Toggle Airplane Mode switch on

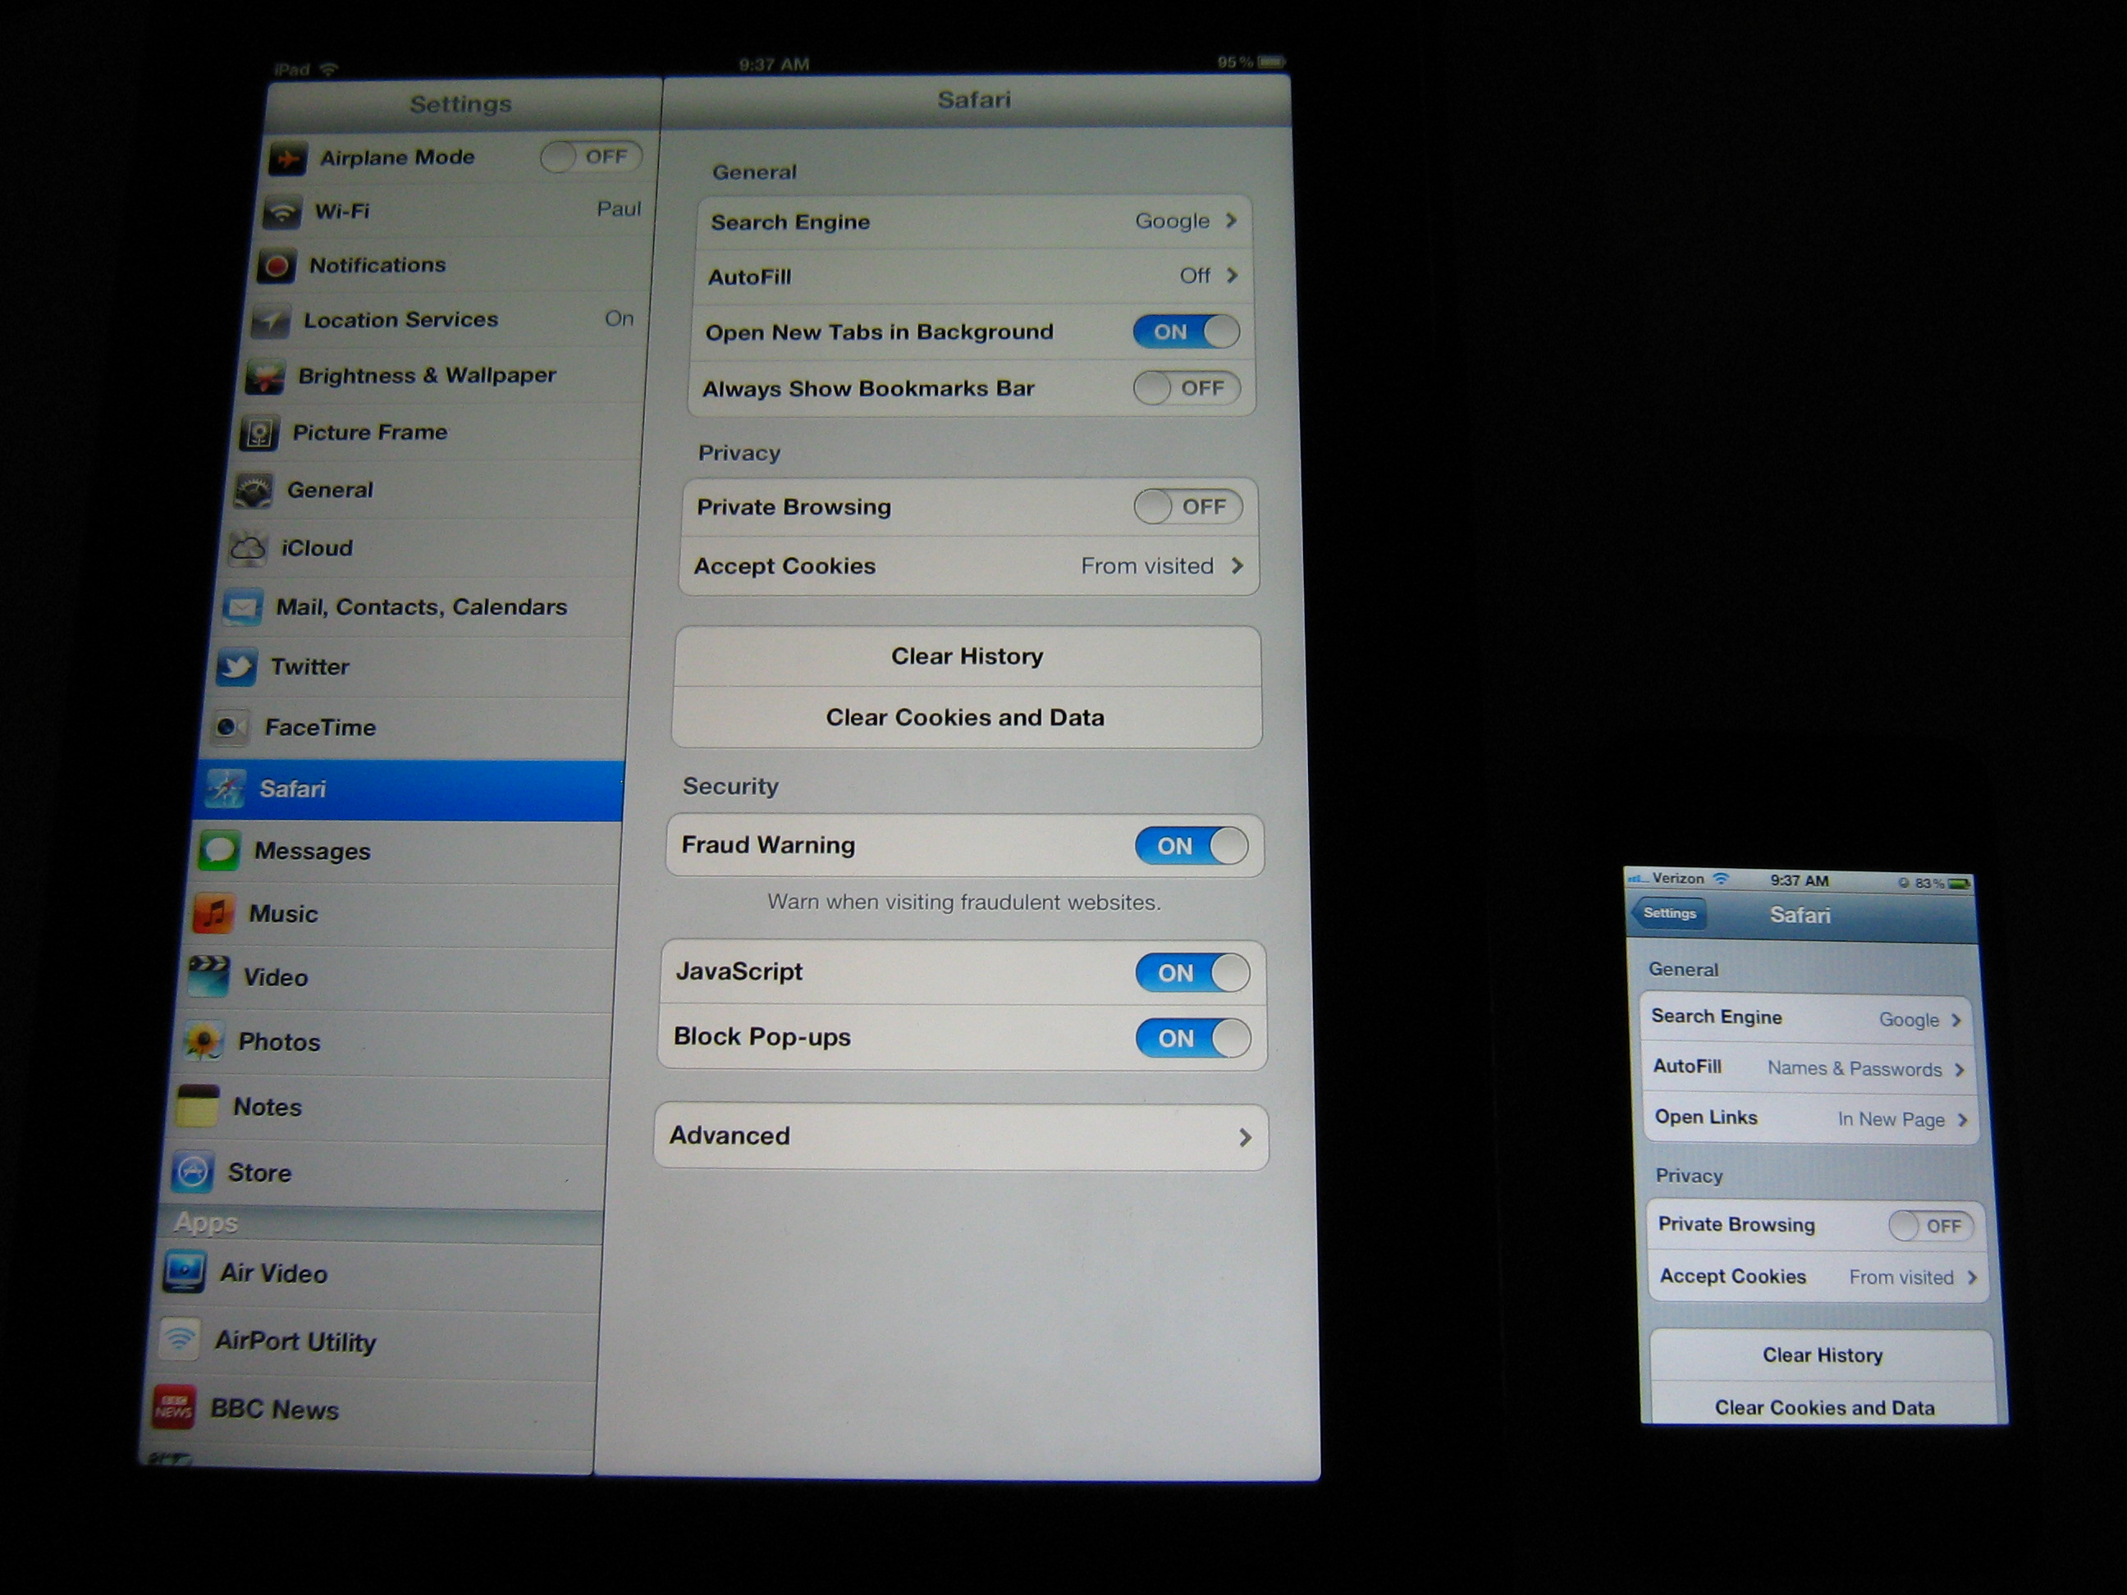click(590, 157)
